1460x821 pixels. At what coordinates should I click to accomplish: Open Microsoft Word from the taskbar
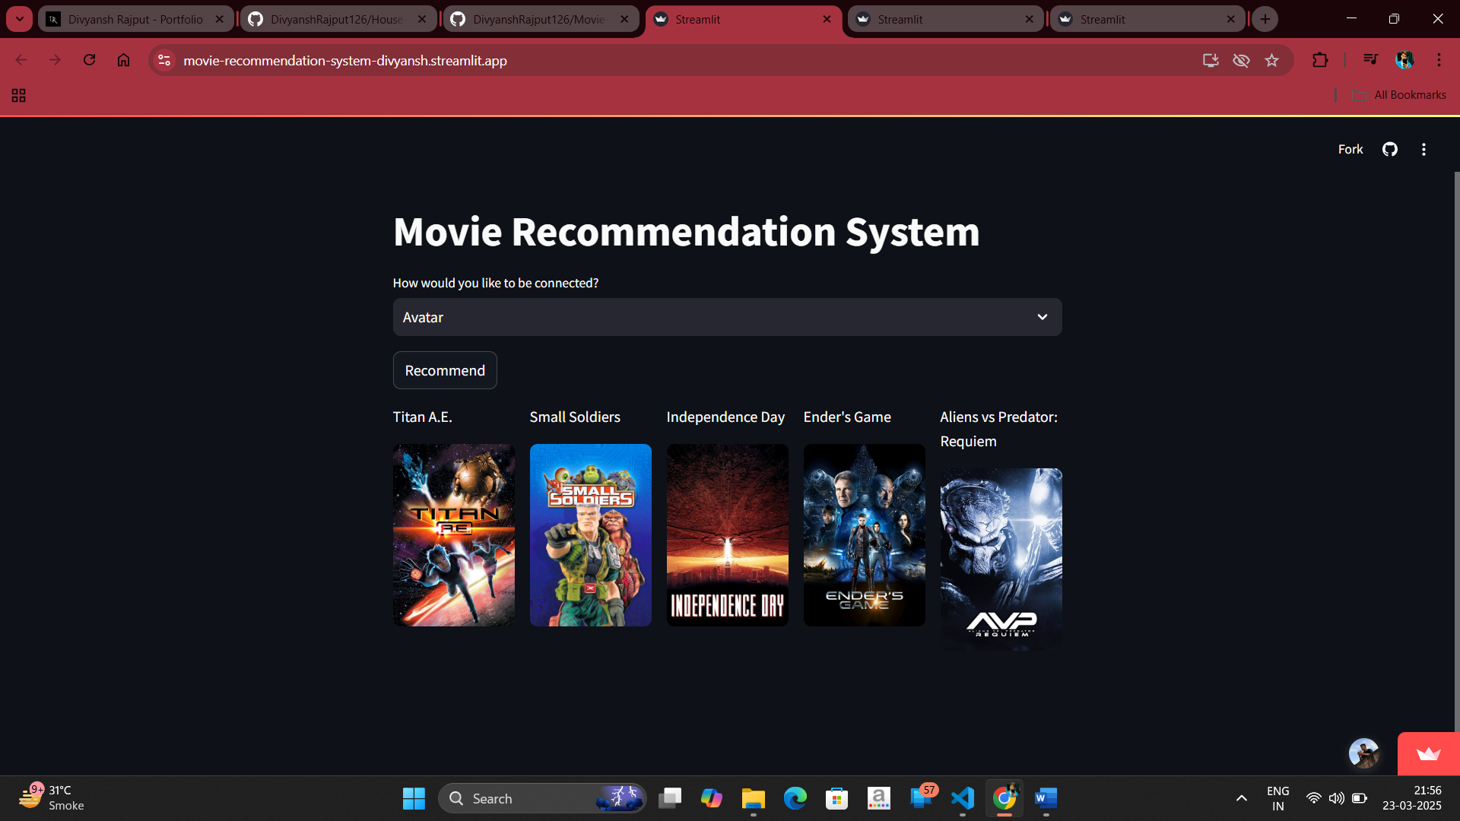(x=1046, y=798)
